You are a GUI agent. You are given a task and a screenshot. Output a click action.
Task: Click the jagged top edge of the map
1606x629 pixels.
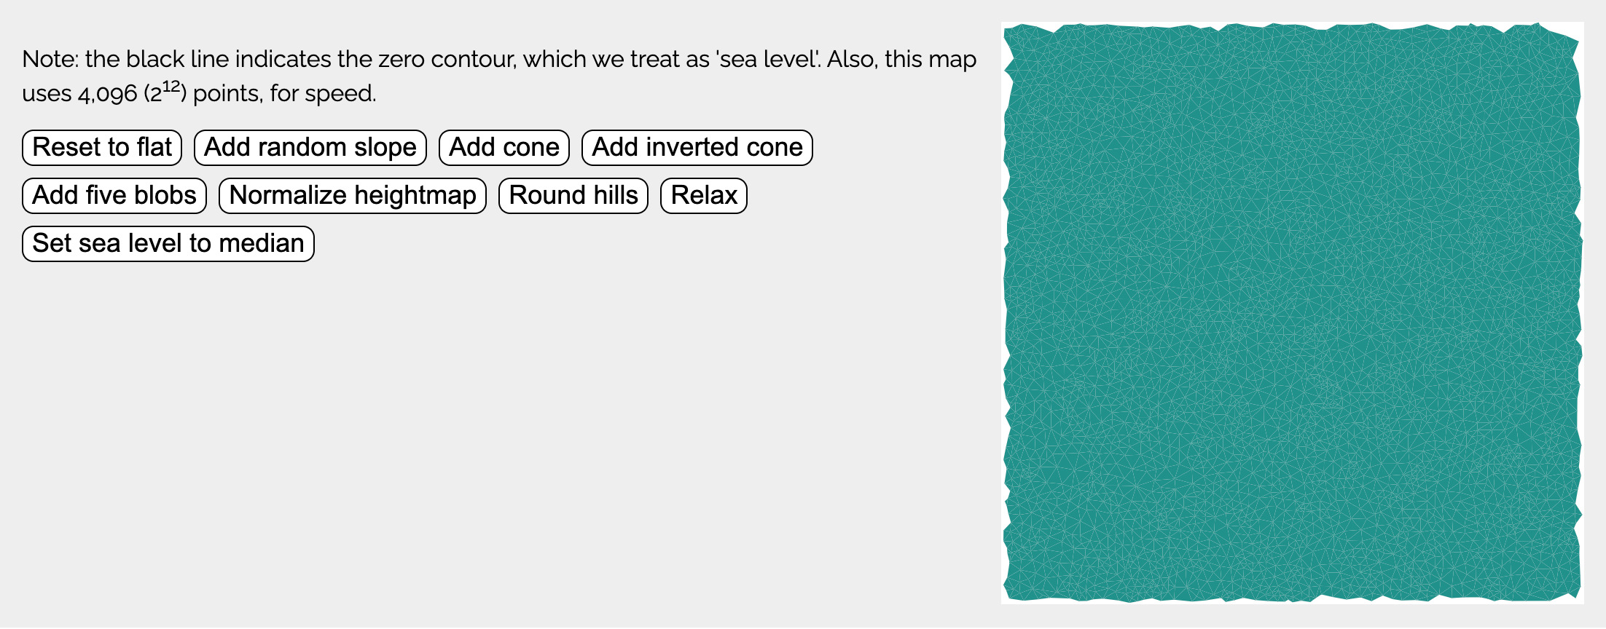click(1293, 26)
